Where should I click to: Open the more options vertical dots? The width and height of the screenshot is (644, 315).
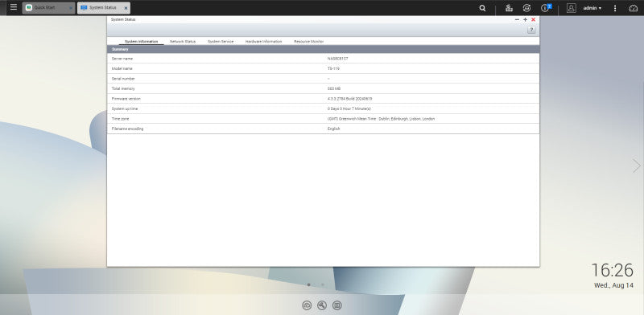click(x=615, y=8)
